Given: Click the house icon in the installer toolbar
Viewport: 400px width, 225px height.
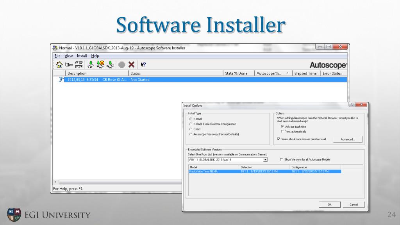Looking at the screenshot, I should click(59, 65).
